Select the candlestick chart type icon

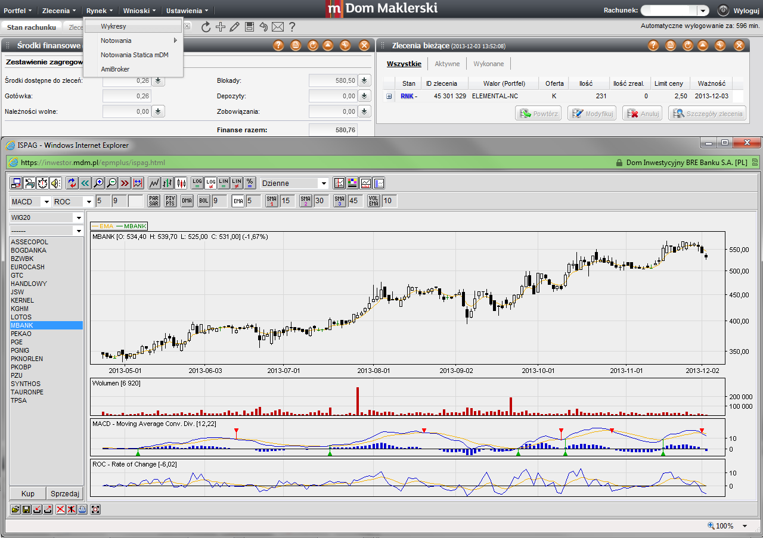[x=181, y=183]
